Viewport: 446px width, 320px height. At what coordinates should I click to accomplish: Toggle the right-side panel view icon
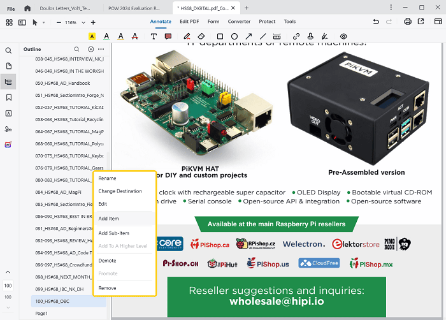tap(438, 22)
